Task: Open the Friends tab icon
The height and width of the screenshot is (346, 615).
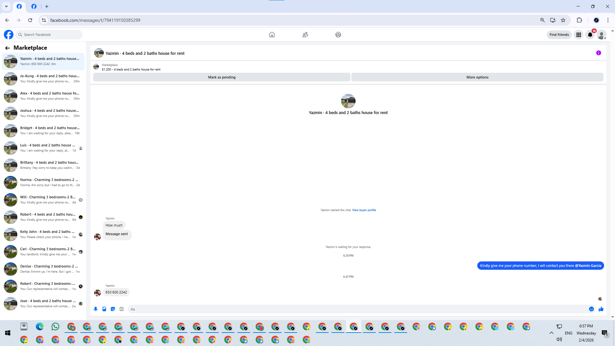Action: tap(305, 35)
